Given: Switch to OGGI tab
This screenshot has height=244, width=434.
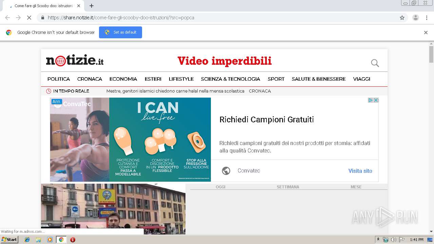Looking at the screenshot, I should 220,187.
